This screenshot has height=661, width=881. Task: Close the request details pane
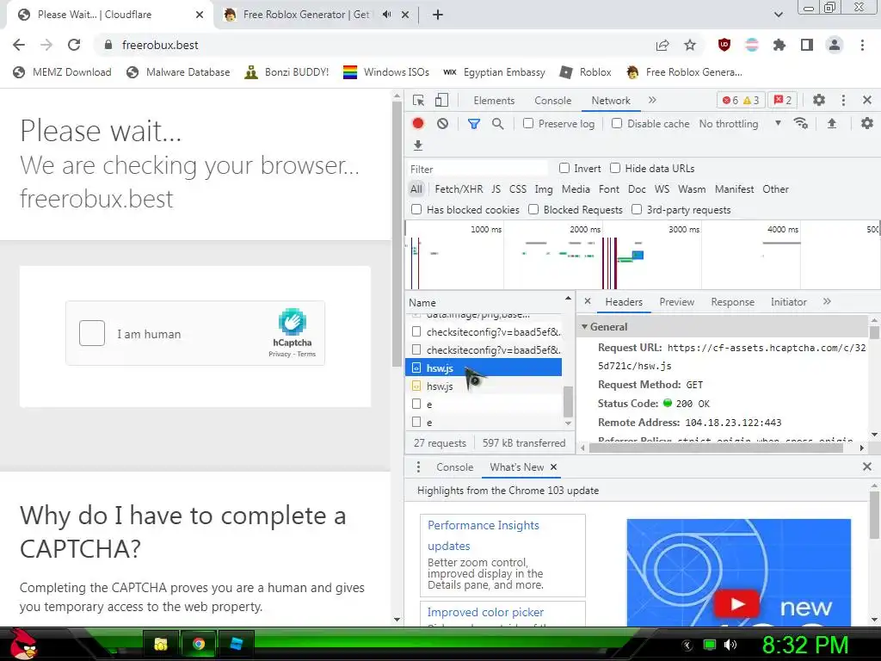587,301
